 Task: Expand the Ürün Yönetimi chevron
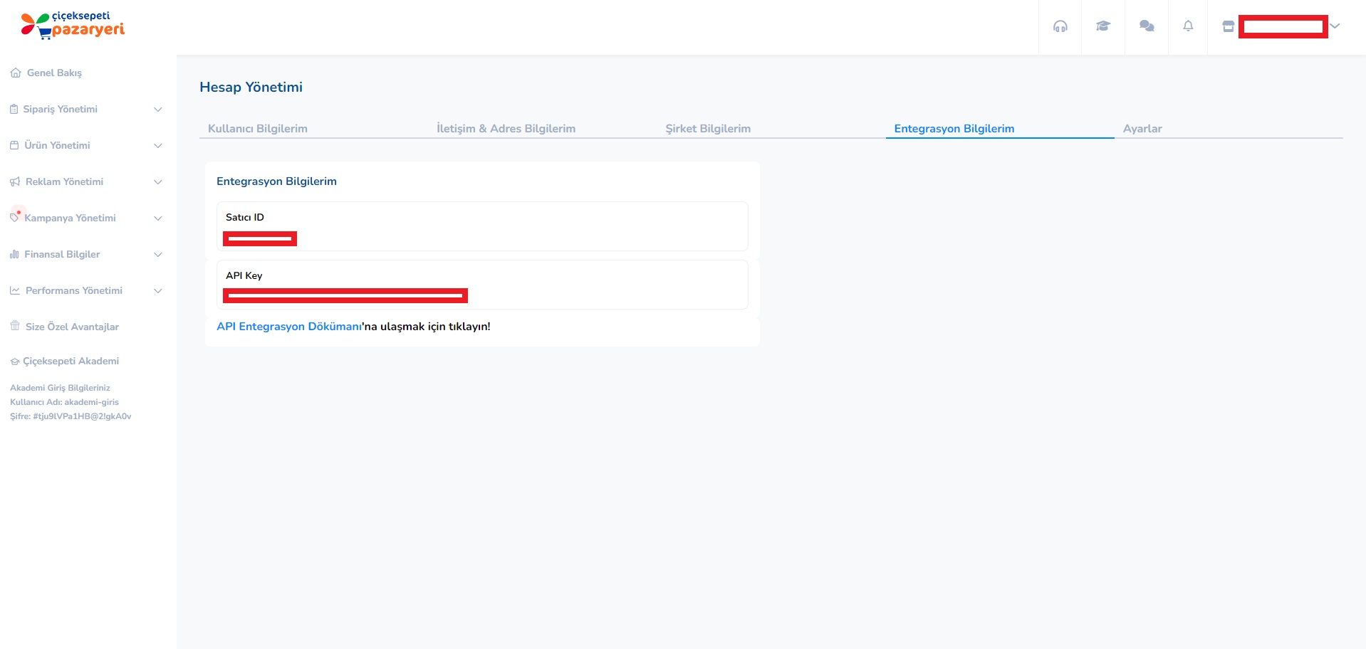(x=158, y=146)
